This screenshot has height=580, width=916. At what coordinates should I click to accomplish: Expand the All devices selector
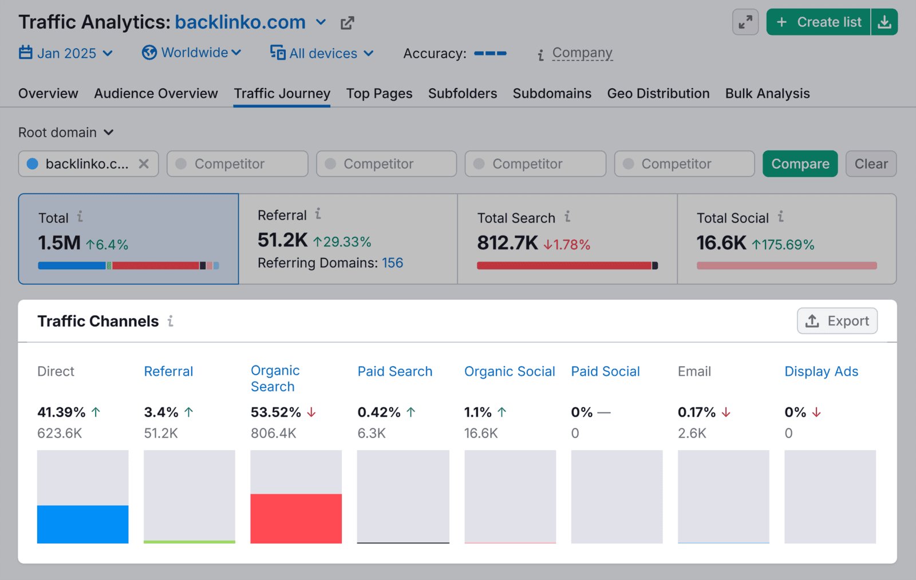coord(322,53)
